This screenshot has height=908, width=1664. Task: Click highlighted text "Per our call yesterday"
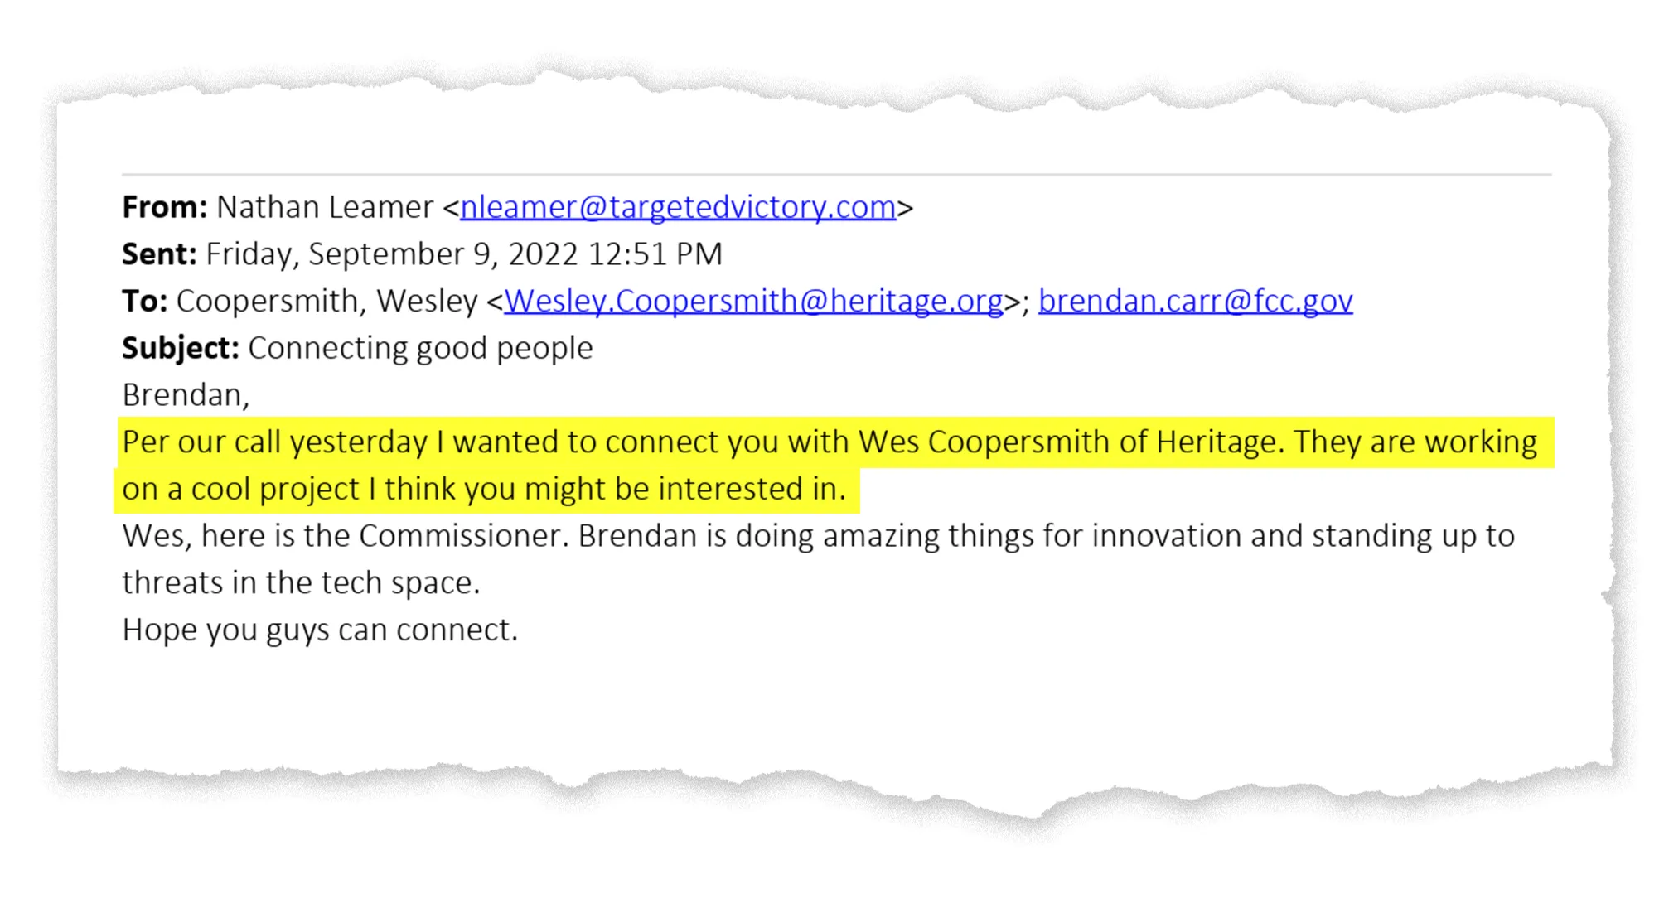point(274,442)
